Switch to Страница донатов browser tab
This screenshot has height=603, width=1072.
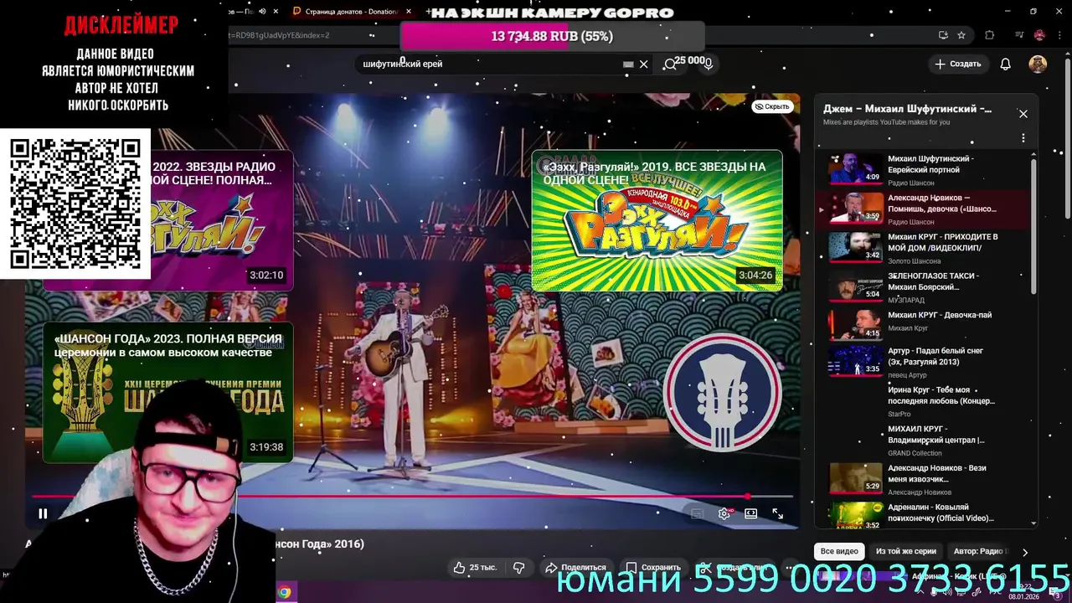[x=350, y=12]
